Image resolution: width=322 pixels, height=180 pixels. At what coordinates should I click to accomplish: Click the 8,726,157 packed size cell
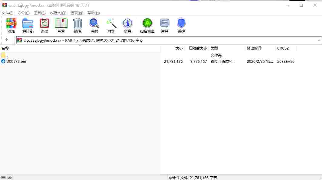point(199,62)
